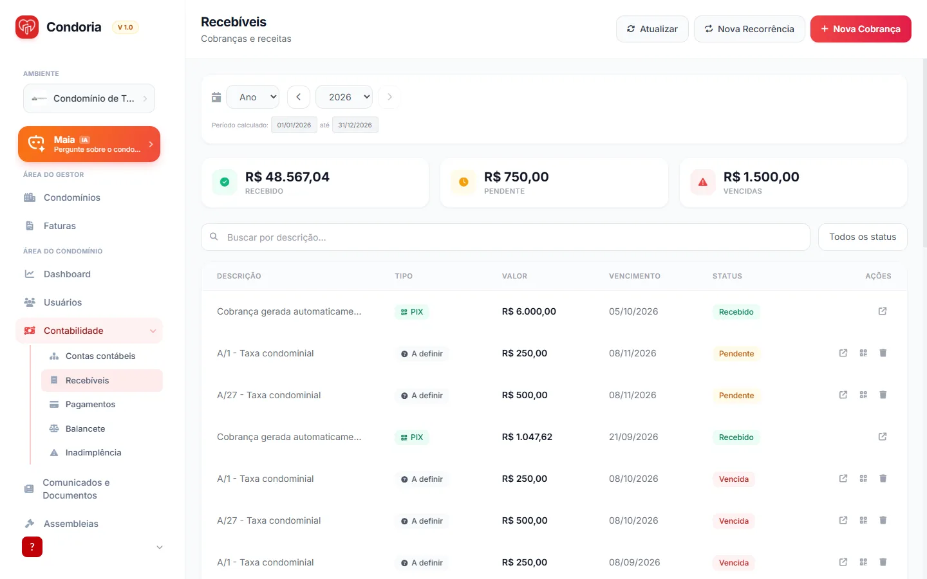Click the Nova Cobrança button

[861, 29]
